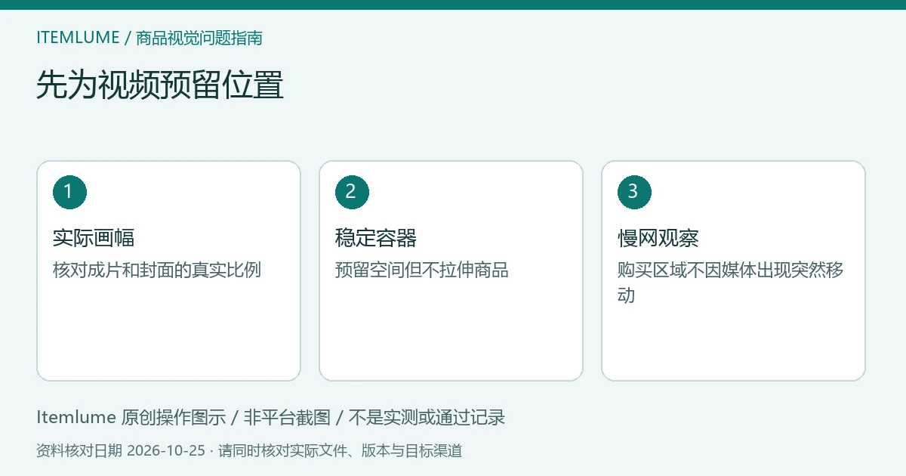Click the heading 先为视频预留位置
Viewport: 906px width, 476px height.
click(160, 85)
